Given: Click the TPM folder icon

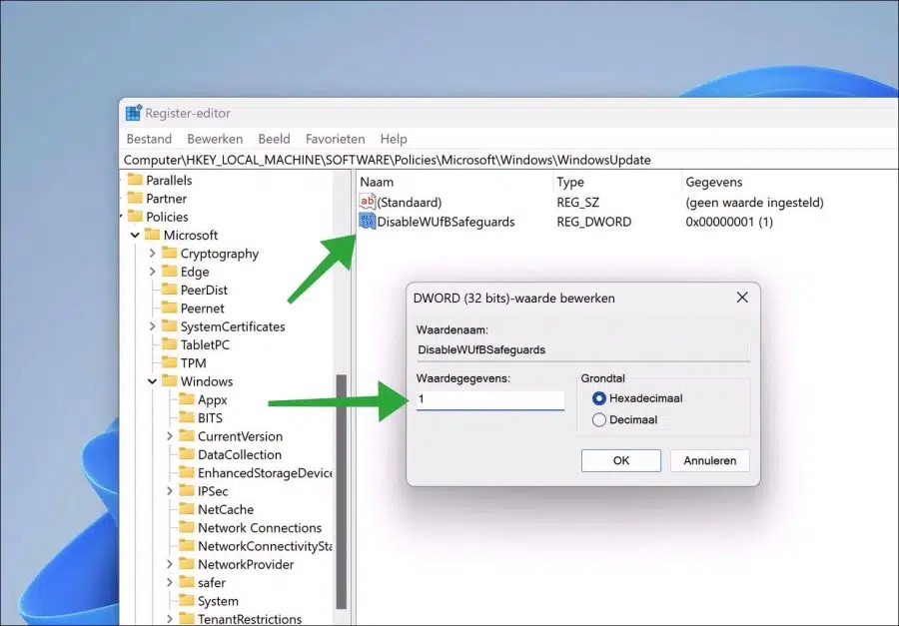Looking at the screenshot, I should coord(170,362).
